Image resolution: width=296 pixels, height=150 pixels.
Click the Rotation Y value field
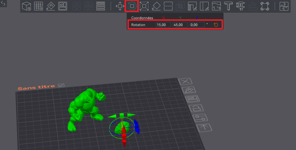[x=180, y=25]
